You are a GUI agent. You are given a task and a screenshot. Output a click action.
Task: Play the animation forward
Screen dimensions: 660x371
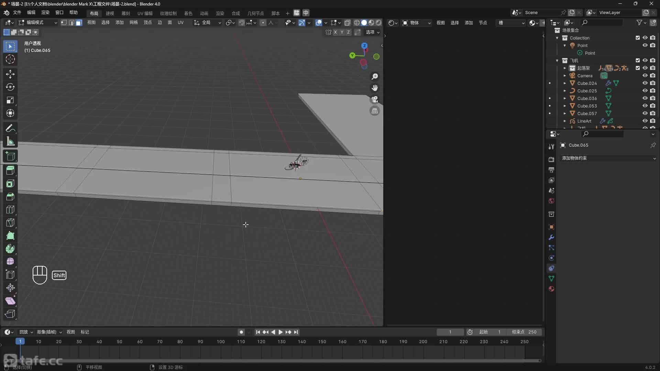tap(280, 332)
